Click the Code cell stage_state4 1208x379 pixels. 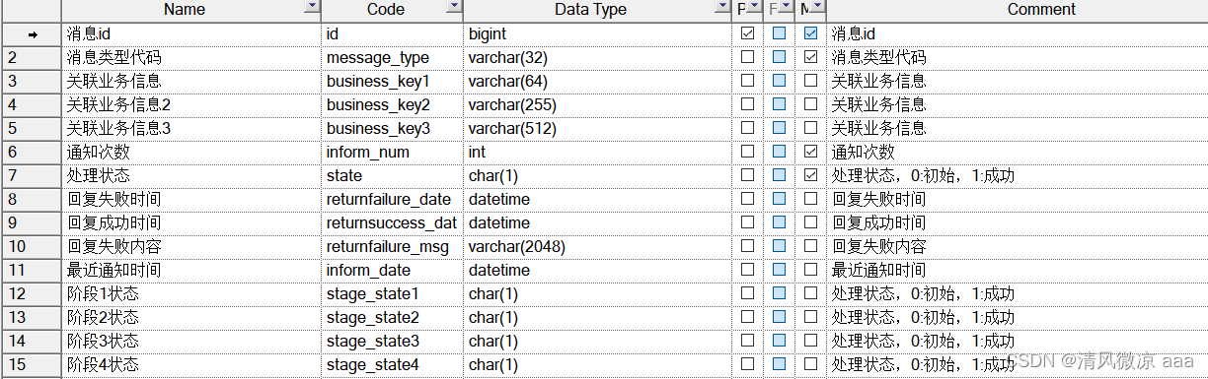pyautogui.click(x=393, y=364)
